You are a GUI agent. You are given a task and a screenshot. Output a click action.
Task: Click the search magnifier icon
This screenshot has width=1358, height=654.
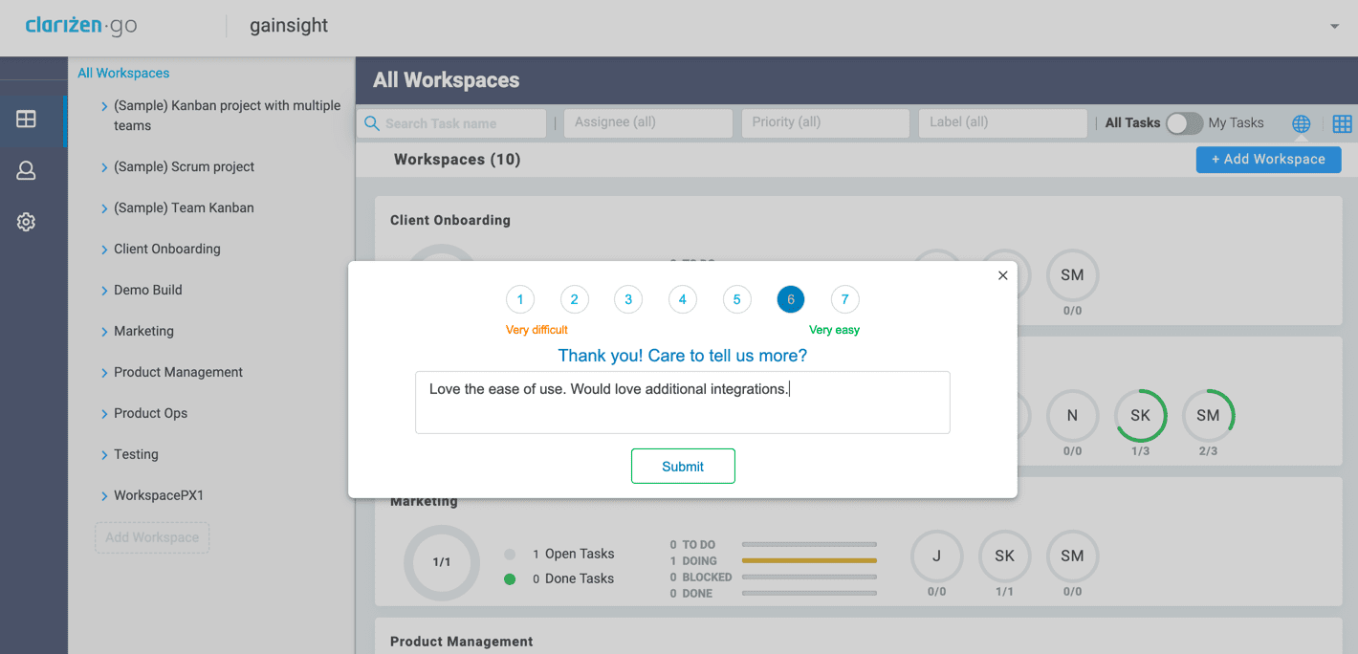point(372,123)
